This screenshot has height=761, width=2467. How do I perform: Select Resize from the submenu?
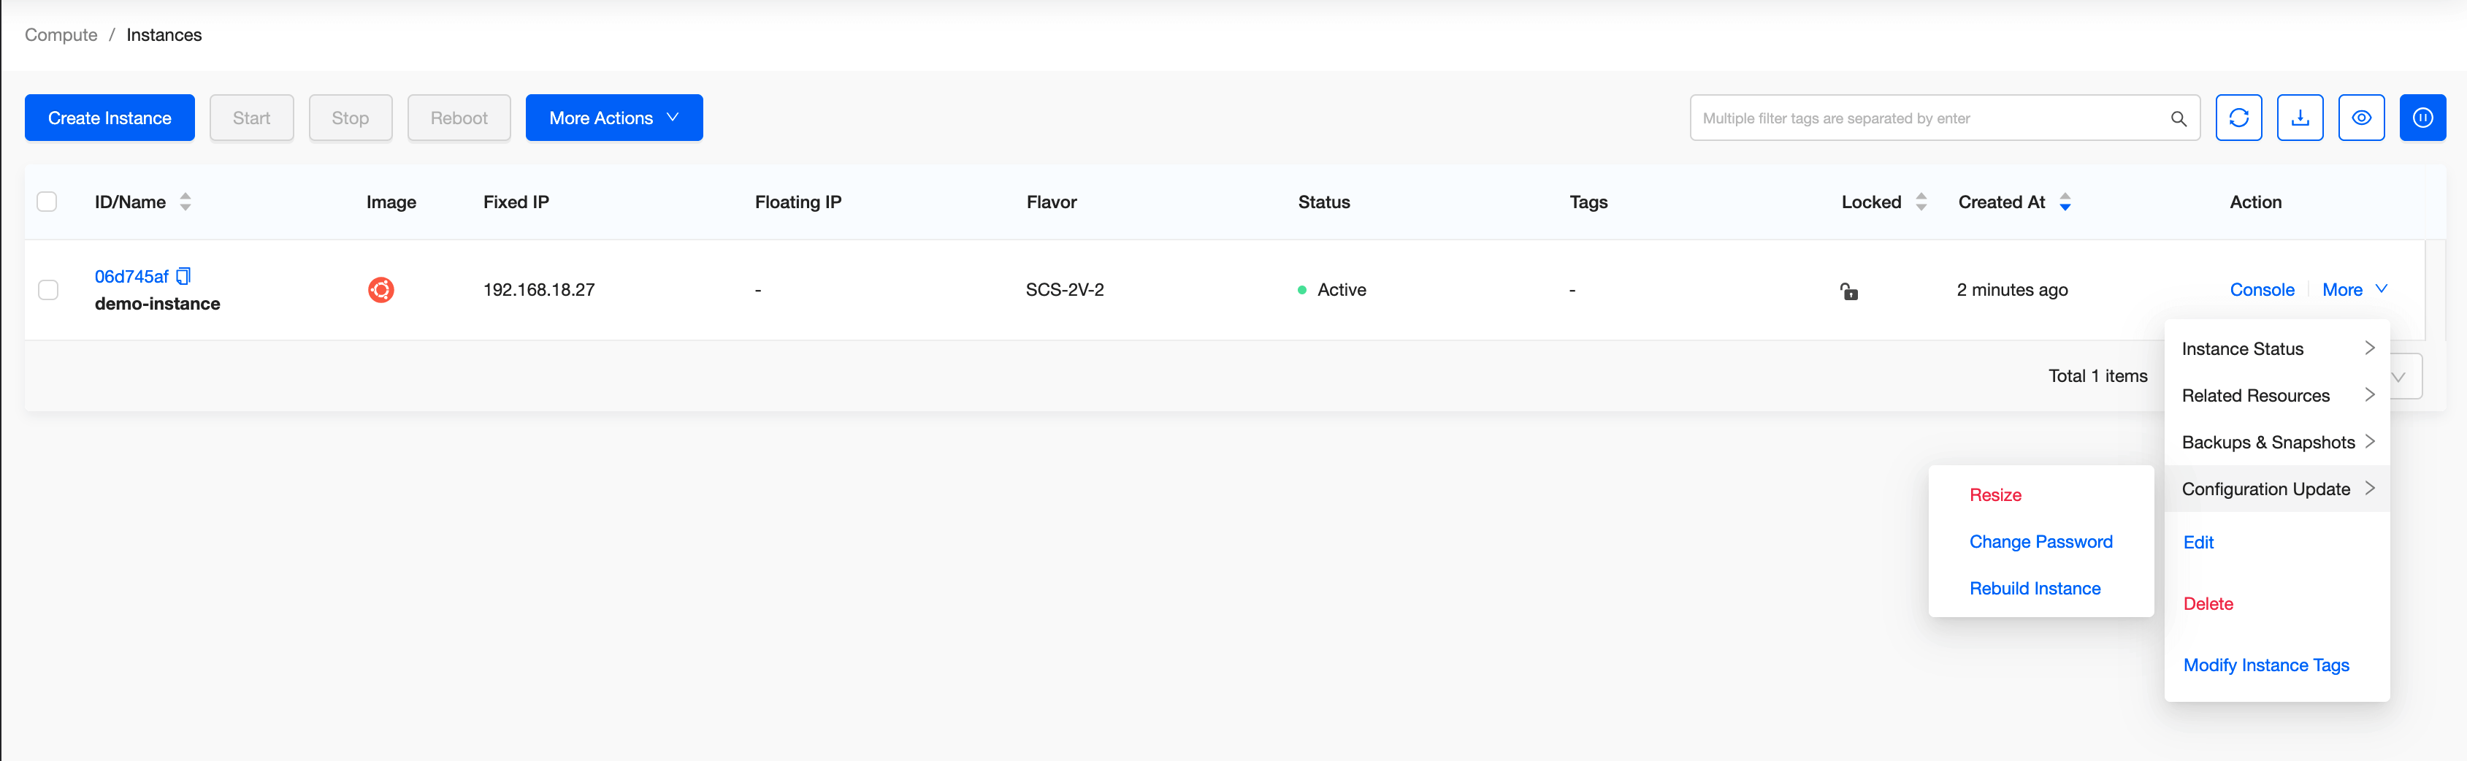pyautogui.click(x=1995, y=495)
